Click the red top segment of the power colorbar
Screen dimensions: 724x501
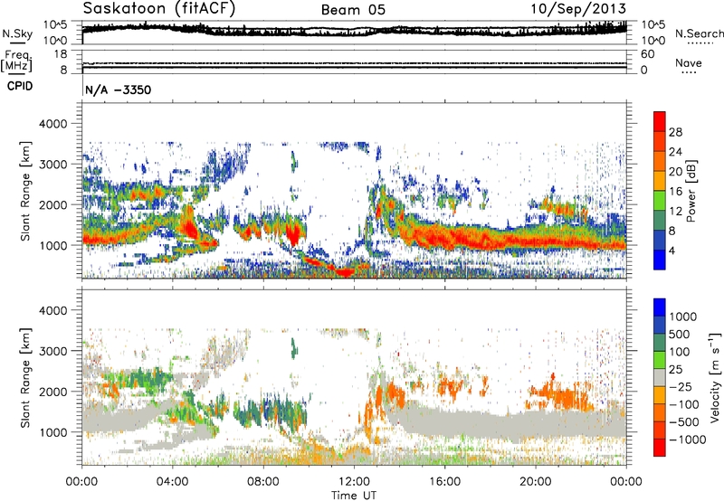tap(660, 122)
